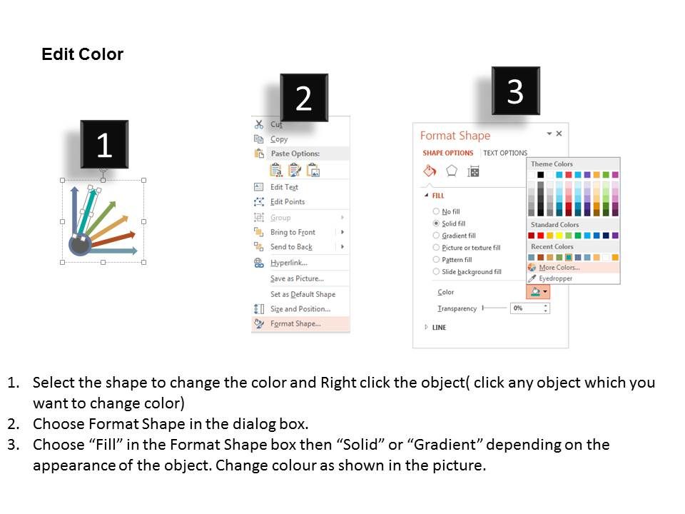Image resolution: width=685 pixels, height=514 pixels.
Task: Choose the paste as picture icon
Action: (313, 170)
